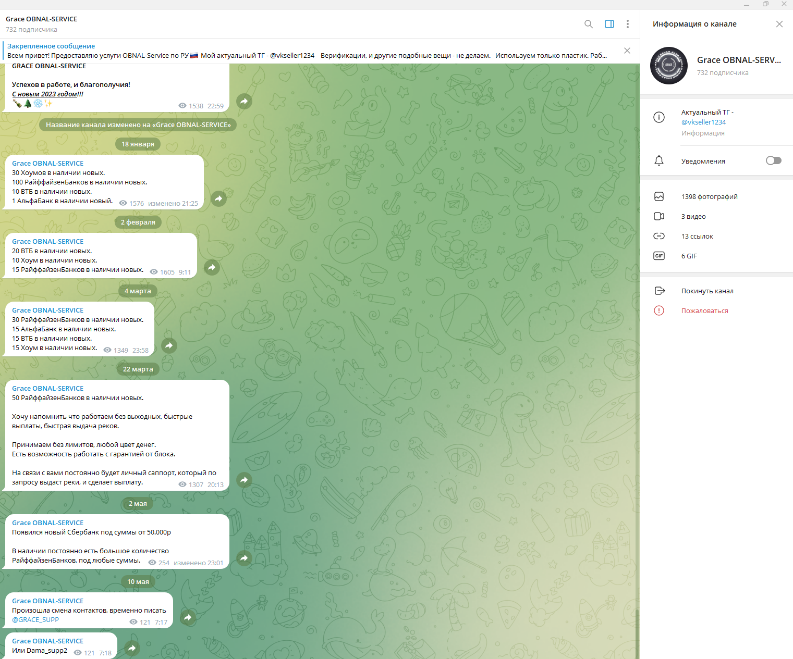Forward the 'смена контактов' message

[188, 617]
